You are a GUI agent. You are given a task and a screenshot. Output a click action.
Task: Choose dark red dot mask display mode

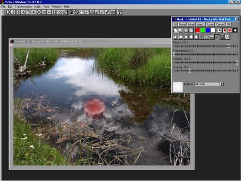pyautogui.click(x=225, y=31)
